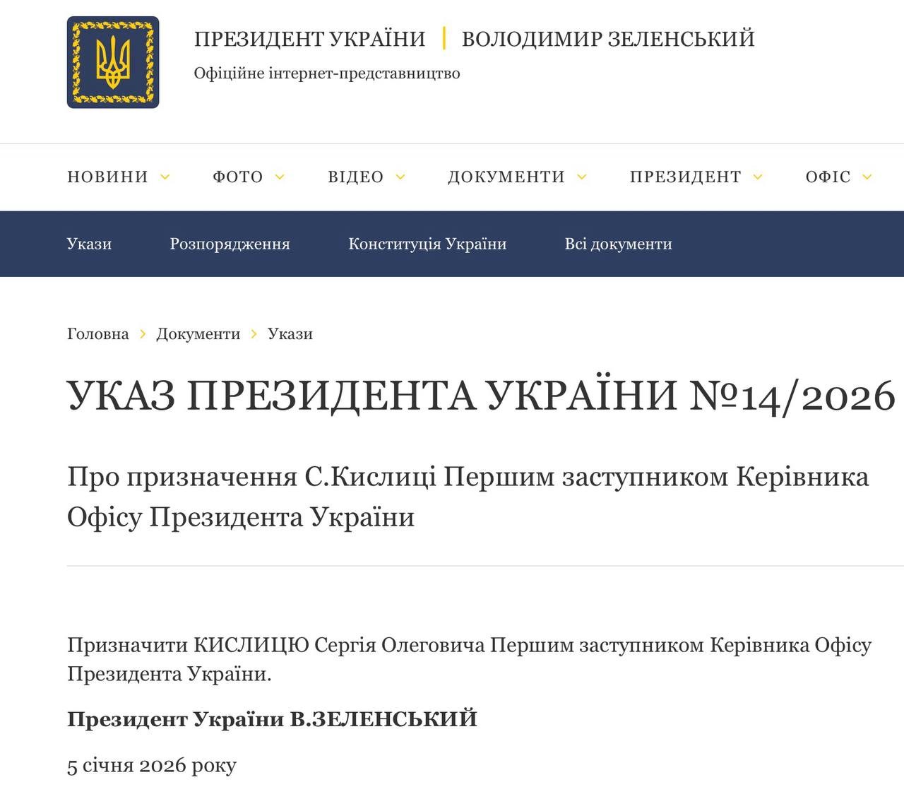Click the Головна breadcrumb link
This screenshot has width=904, height=811.
pyautogui.click(x=97, y=333)
